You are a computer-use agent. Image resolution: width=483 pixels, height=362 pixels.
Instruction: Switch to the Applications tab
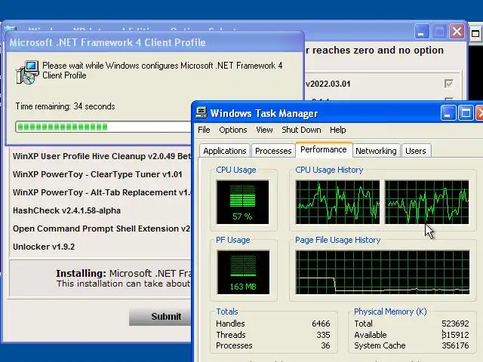point(225,151)
